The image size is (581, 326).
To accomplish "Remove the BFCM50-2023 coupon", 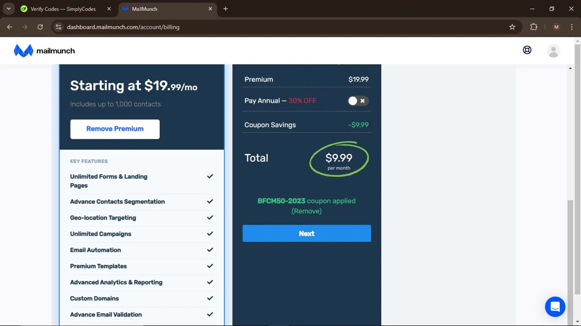I will [x=306, y=211].
